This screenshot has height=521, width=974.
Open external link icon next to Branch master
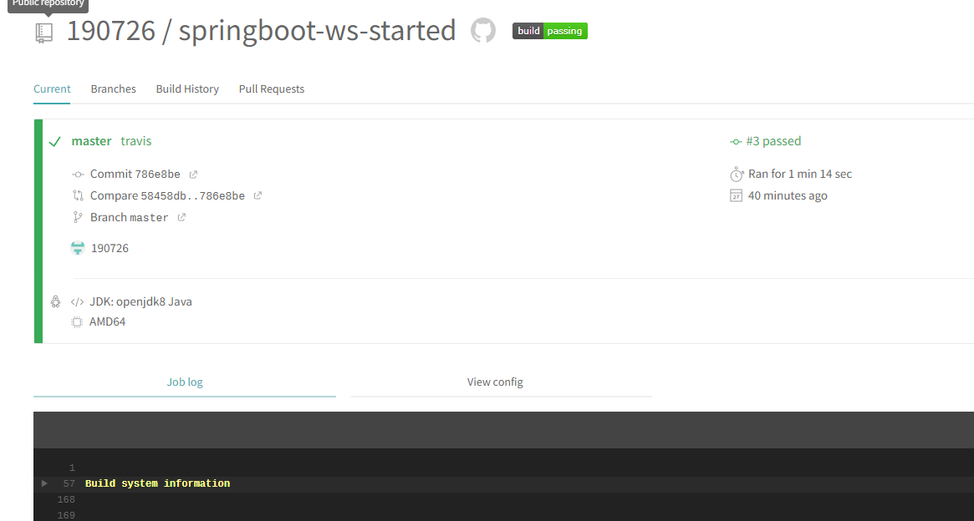(x=181, y=218)
